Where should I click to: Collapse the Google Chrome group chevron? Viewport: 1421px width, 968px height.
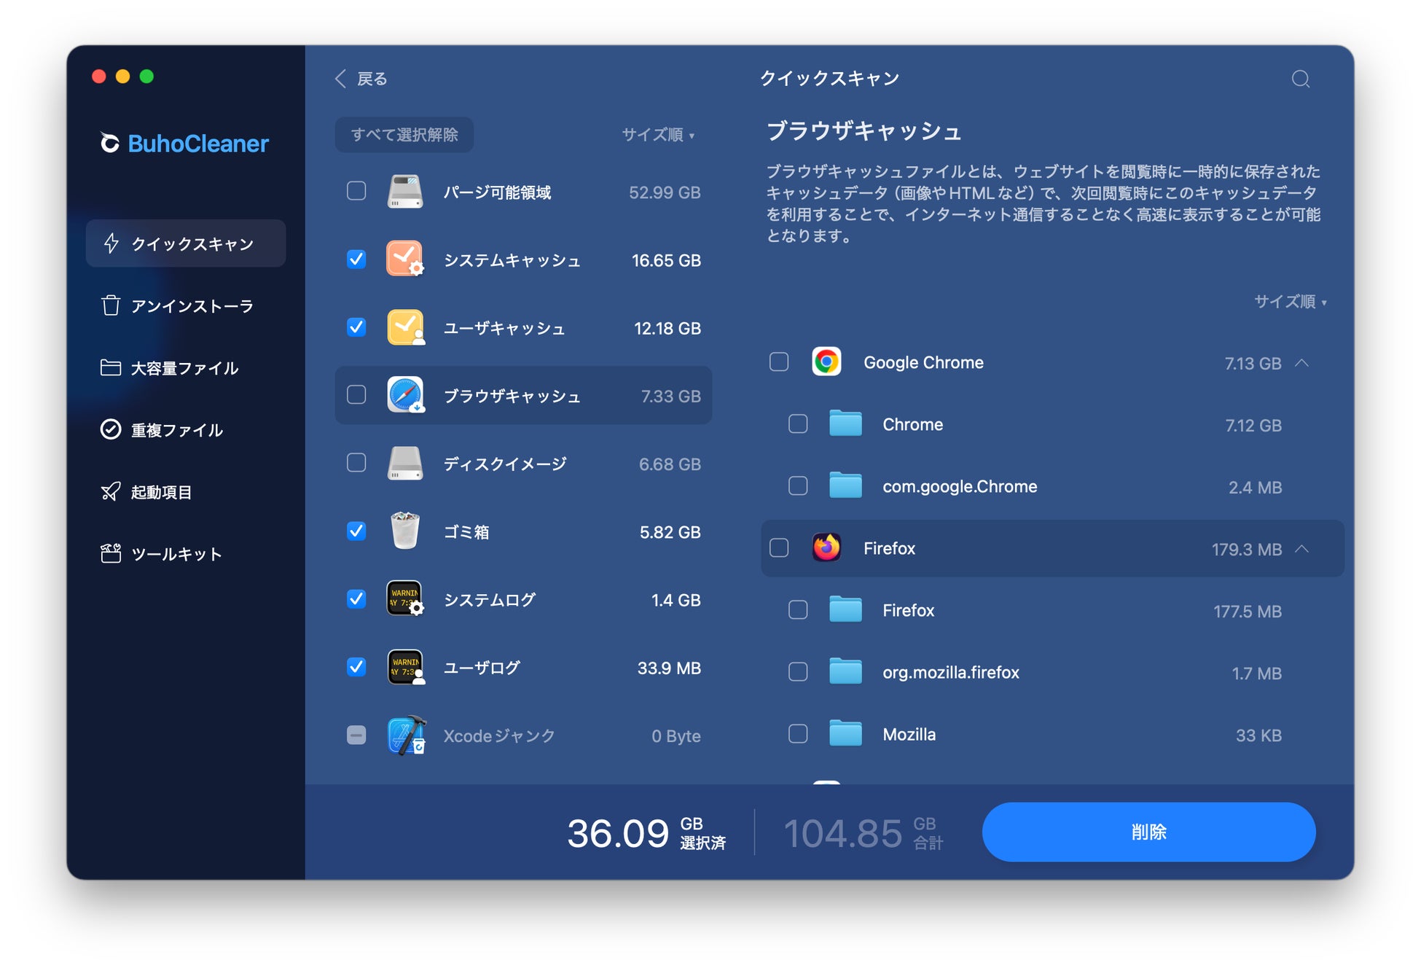(1302, 363)
